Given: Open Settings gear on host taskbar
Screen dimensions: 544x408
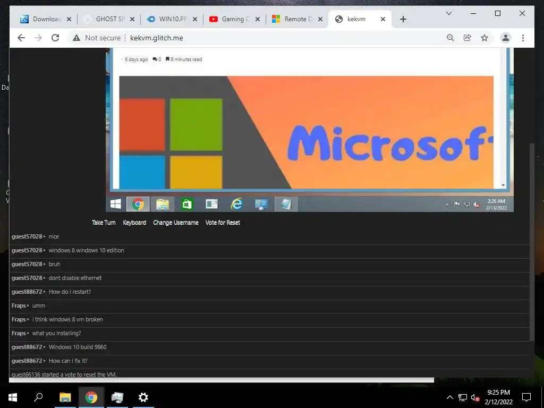Looking at the screenshot, I should (x=143, y=397).
